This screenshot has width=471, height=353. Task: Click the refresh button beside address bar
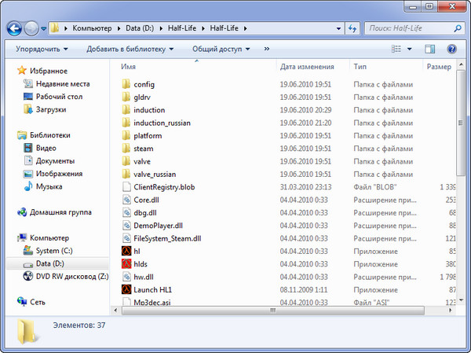click(352, 28)
